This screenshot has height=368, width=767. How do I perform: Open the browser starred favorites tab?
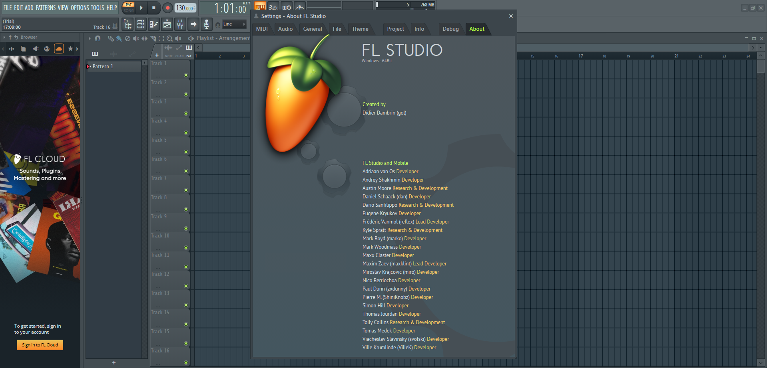[70, 49]
